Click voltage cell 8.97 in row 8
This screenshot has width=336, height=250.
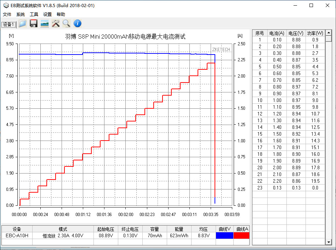coord(296,87)
